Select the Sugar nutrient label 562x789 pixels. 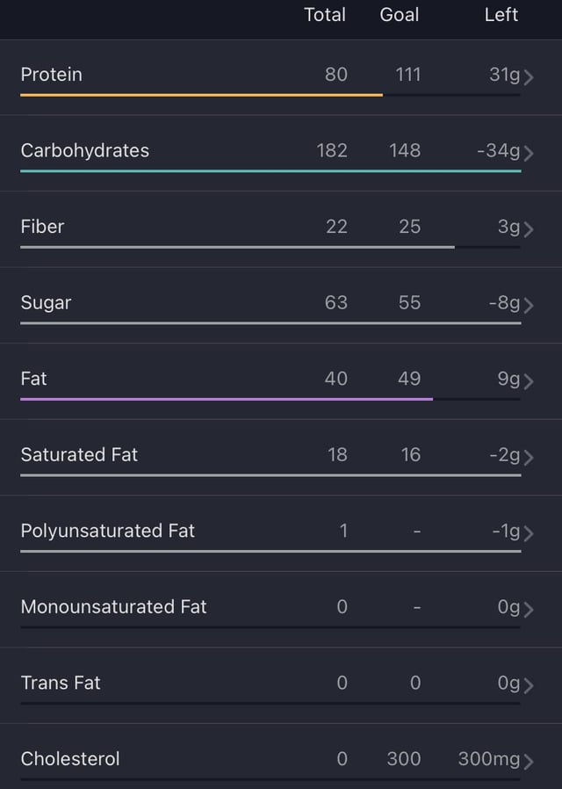(x=46, y=303)
